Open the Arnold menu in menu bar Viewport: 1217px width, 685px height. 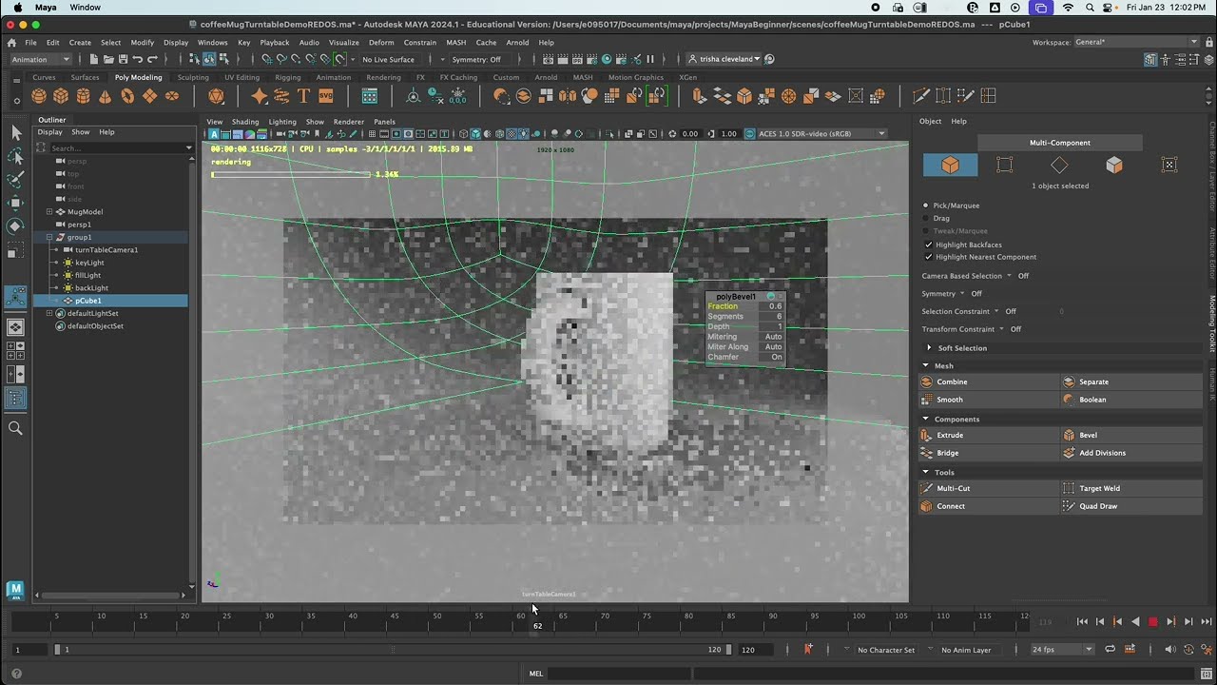click(x=517, y=43)
